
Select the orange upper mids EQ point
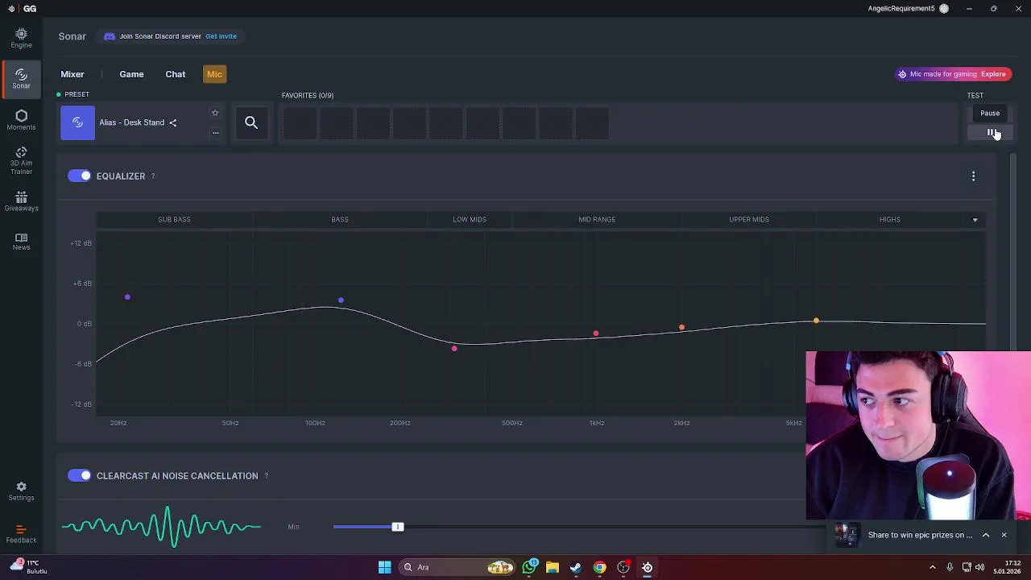[x=681, y=327]
